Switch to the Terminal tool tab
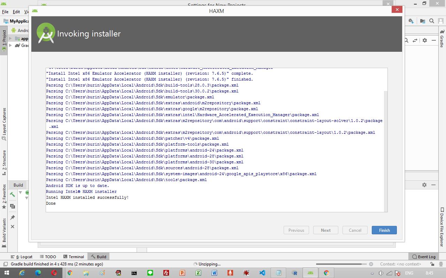This screenshot has height=278, width=446. [73, 257]
